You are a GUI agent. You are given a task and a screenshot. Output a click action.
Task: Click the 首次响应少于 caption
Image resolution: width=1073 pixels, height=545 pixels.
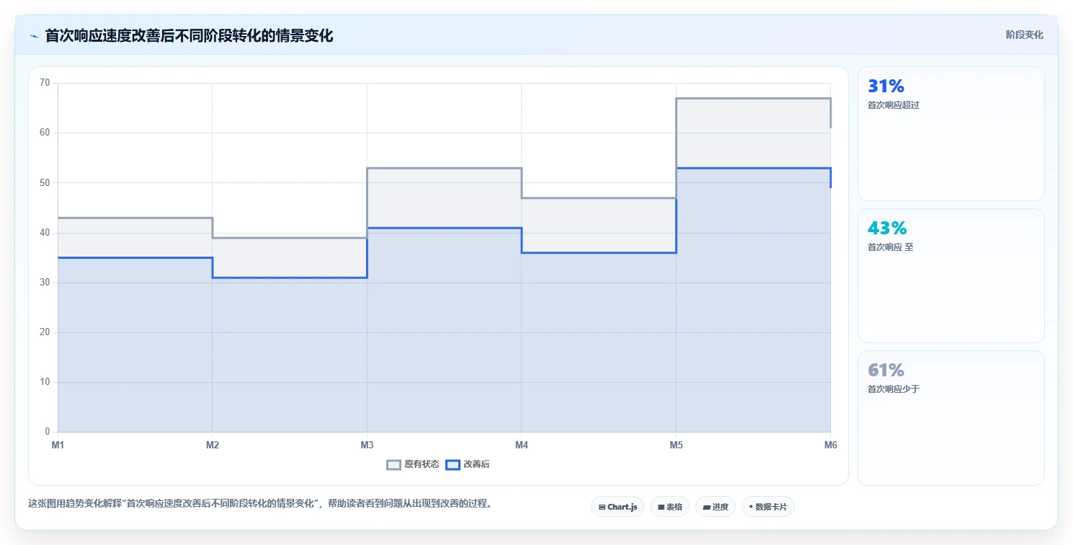(x=894, y=389)
